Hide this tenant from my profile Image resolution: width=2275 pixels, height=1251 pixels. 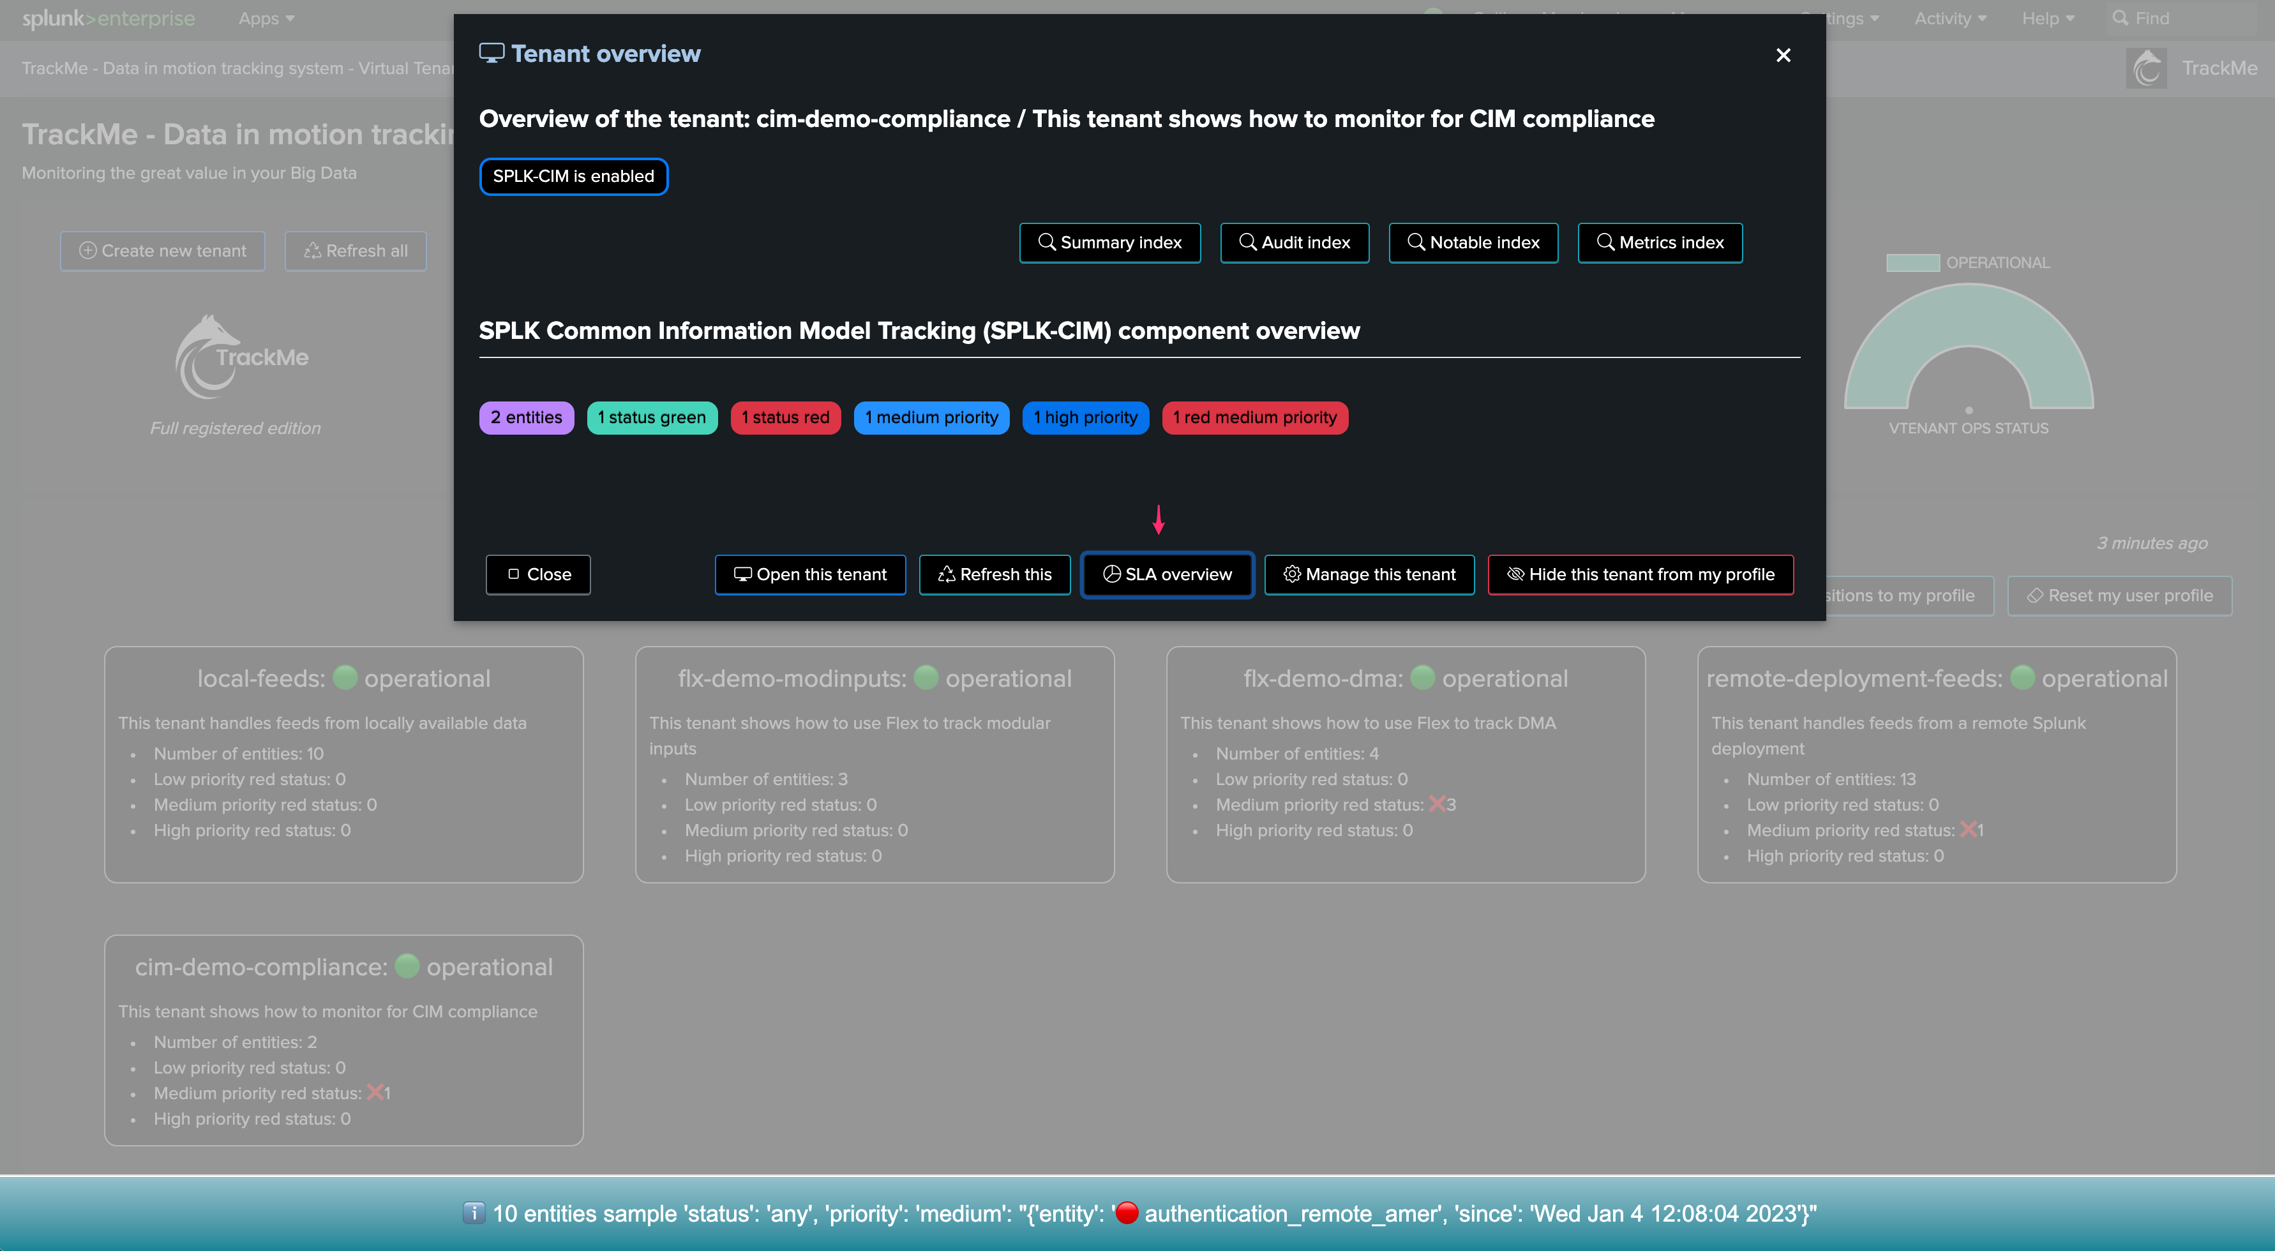(1640, 574)
